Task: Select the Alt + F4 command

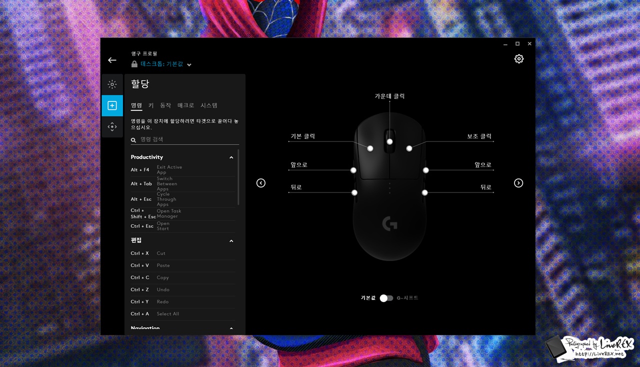Action: tap(183, 170)
